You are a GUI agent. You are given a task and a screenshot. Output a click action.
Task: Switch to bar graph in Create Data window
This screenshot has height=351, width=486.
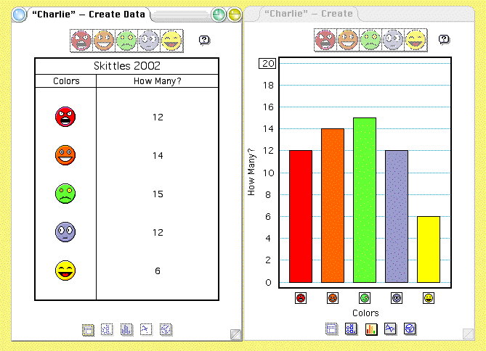(126, 330)
